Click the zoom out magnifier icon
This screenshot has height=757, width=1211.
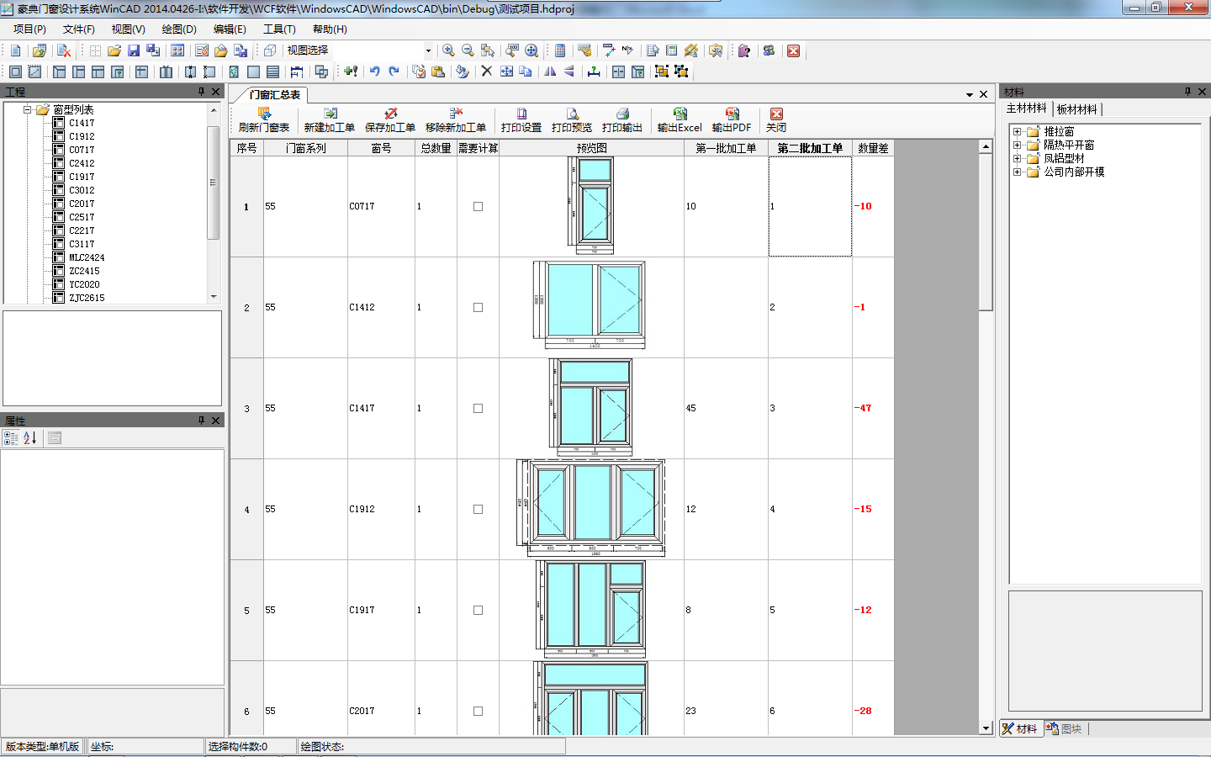[468, 50]
